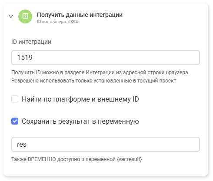213x181 pixels.
Task: Click the #394 container number
Action: coord(73,22)
